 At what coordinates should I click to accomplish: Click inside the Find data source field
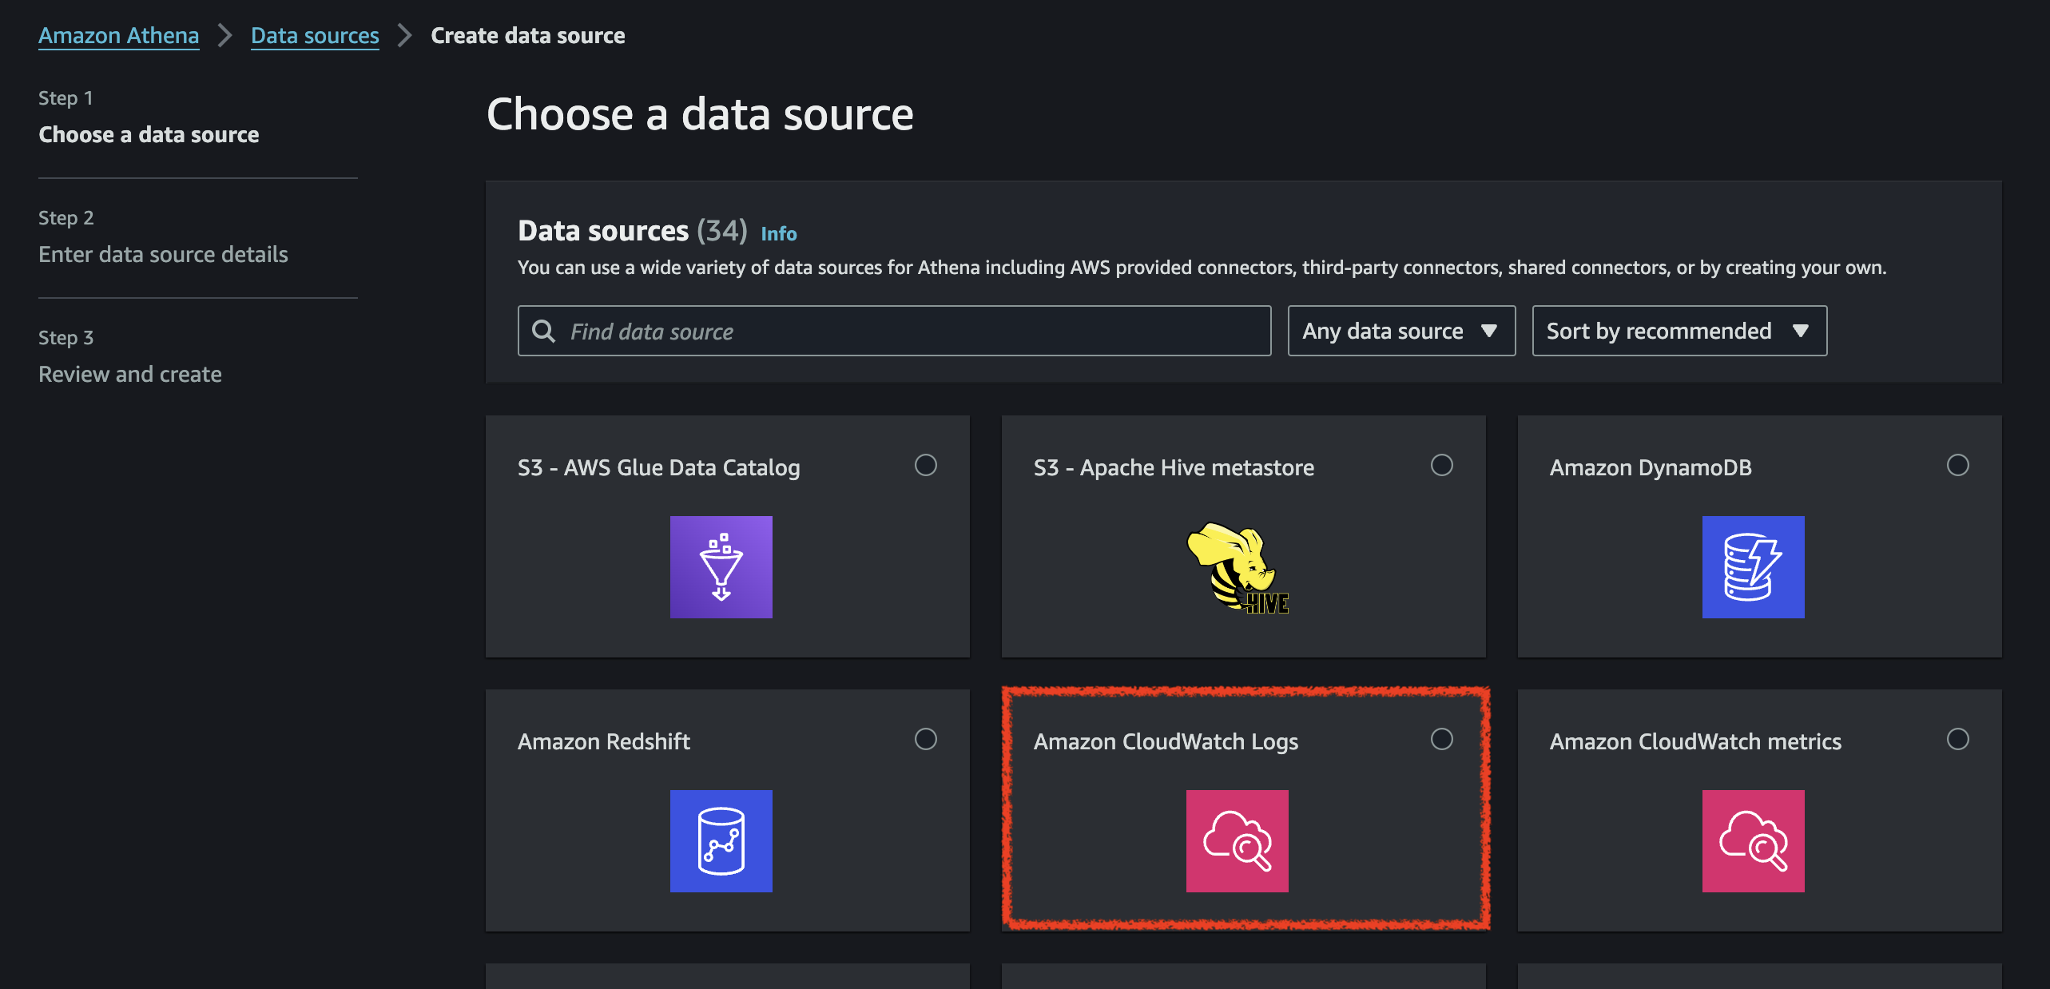pos(879,331)
